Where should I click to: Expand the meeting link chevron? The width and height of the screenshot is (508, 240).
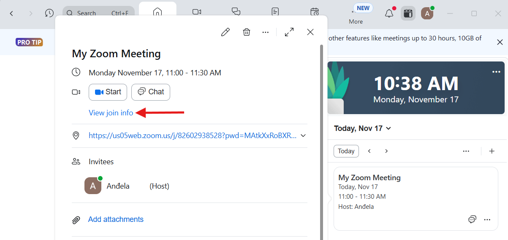click(x=303, y=136)
